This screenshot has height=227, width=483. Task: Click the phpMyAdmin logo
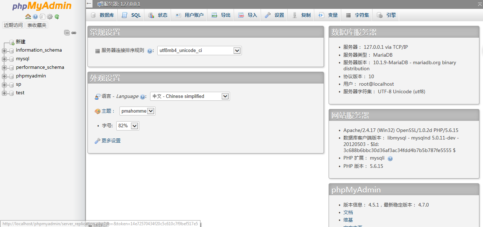tap(42, 6)
